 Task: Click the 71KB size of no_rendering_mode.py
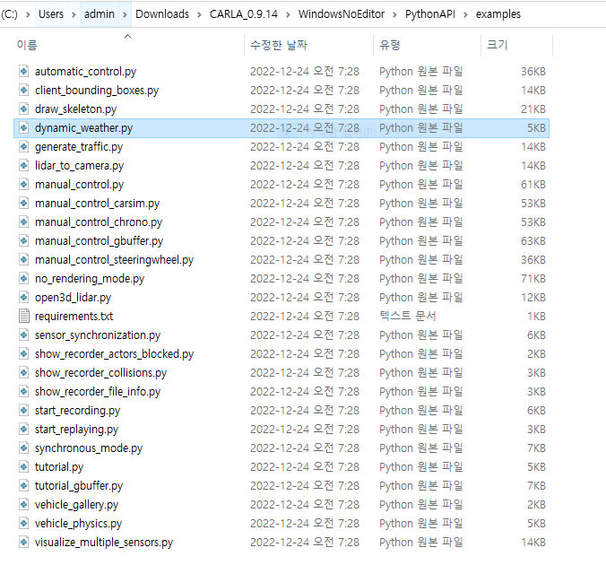point(533,279)
